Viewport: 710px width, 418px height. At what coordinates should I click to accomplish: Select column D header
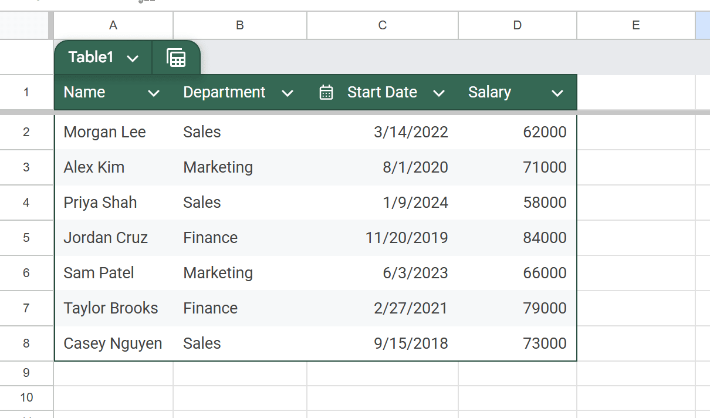coord(518,25)
